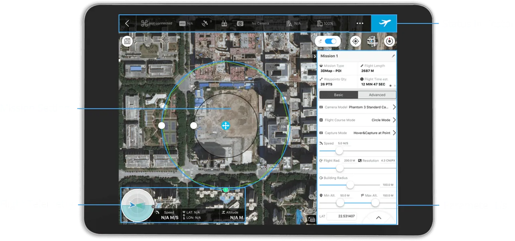Expand the Camera Model selection
Screen dimensions: 515x241
point(394,107)
